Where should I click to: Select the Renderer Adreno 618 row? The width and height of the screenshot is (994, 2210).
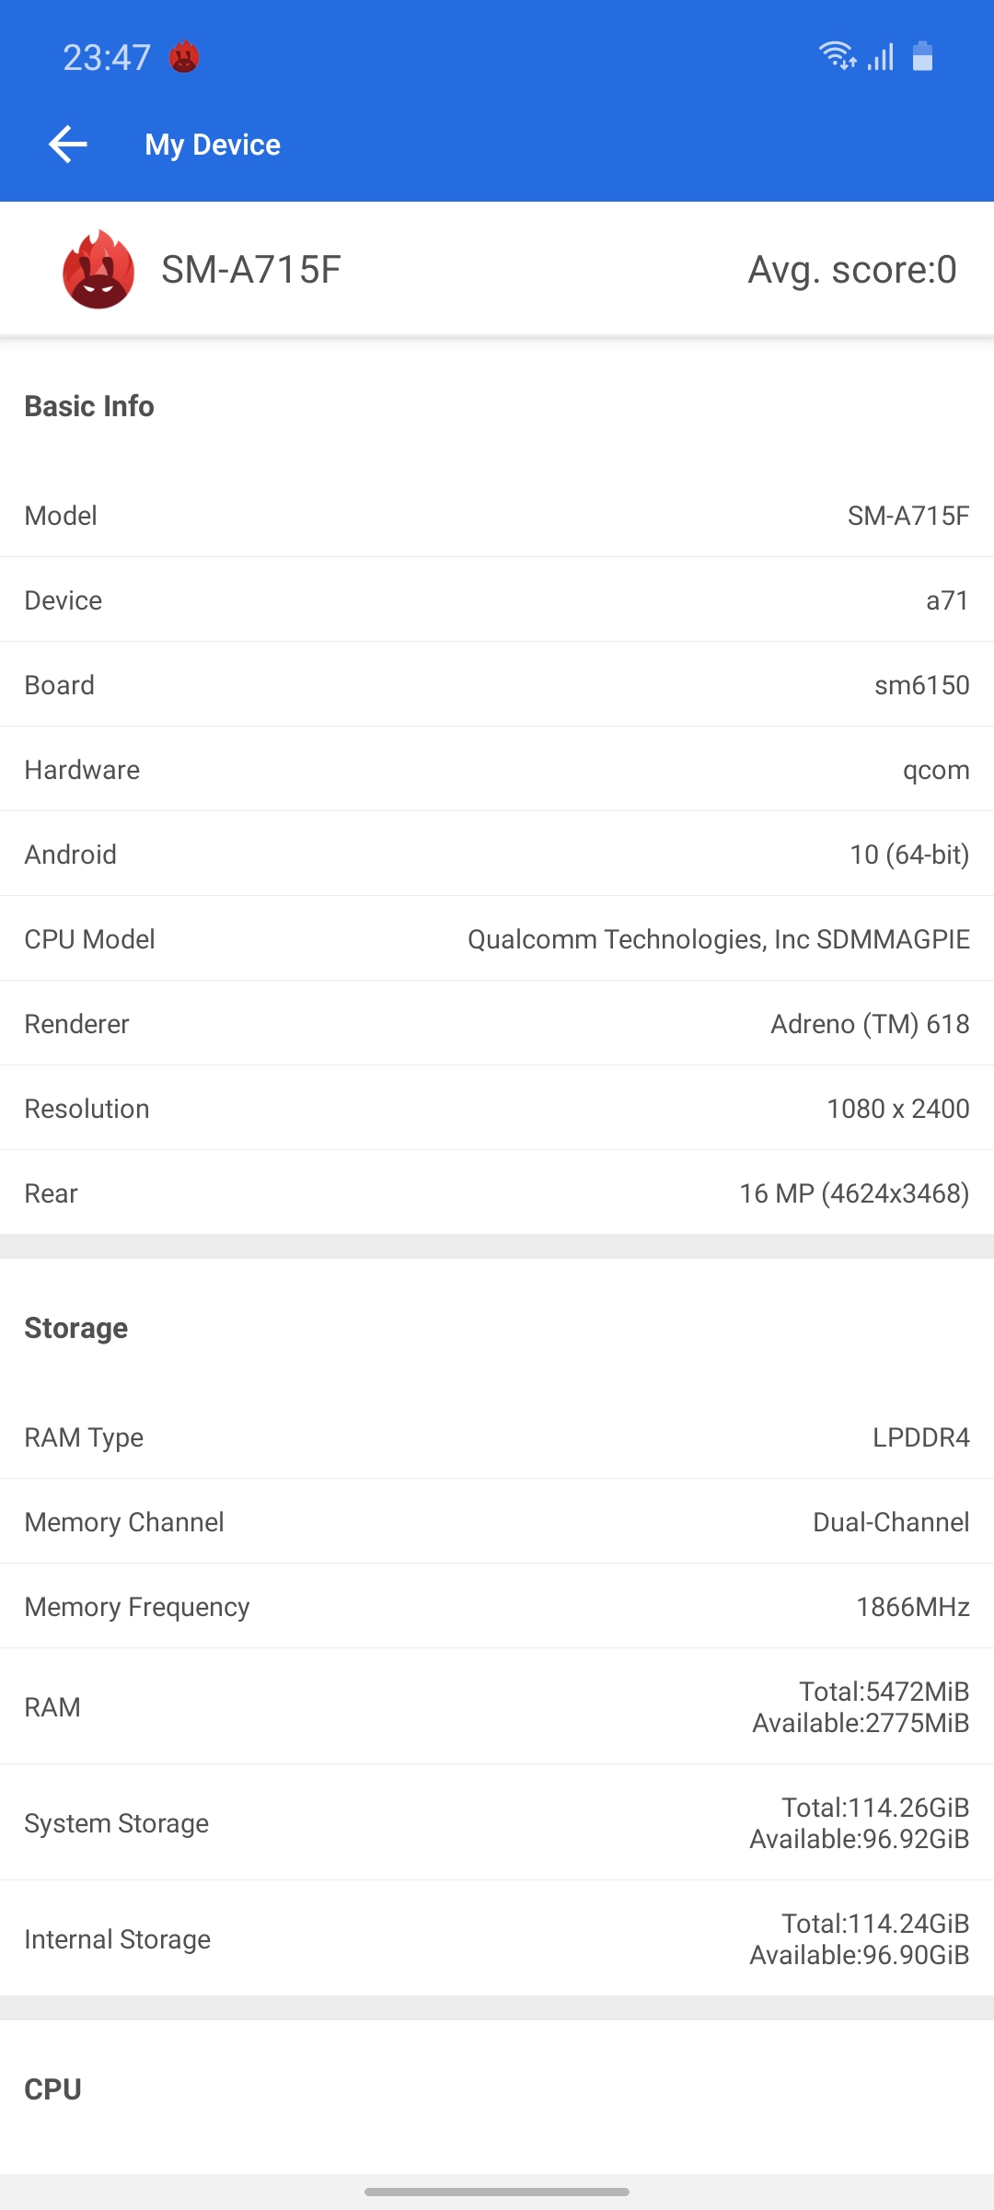[x=497, y=1024]
